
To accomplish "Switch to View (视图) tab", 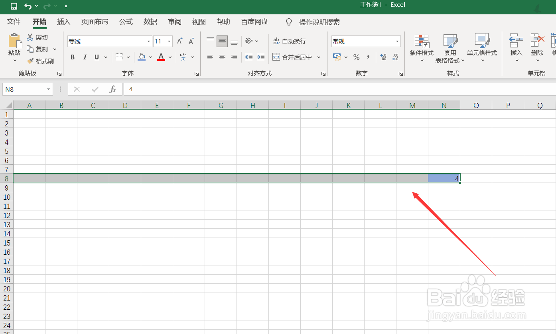I will pyautogui.click(x=199, y=22).
